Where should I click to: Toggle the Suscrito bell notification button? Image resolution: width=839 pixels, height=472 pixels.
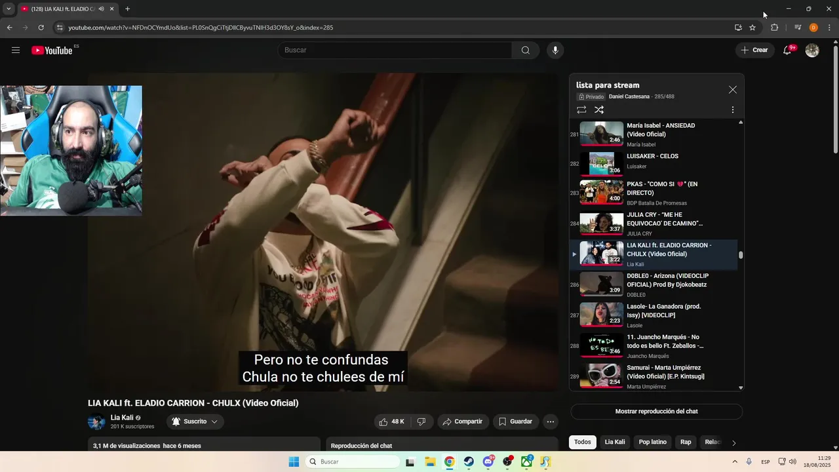[x=195, y=422]
